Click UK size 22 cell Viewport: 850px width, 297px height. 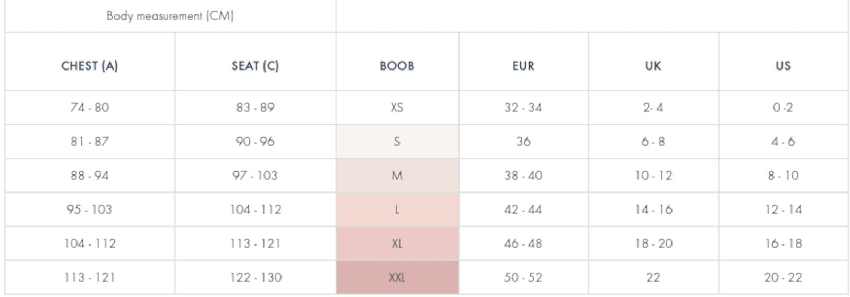click(x=653, y=277)
